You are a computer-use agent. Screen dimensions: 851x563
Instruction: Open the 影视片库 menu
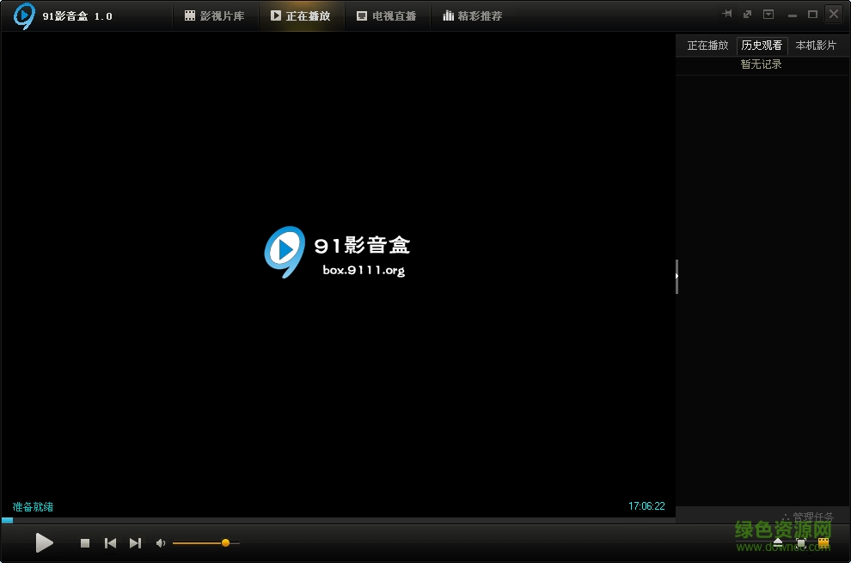click(215, 15)
